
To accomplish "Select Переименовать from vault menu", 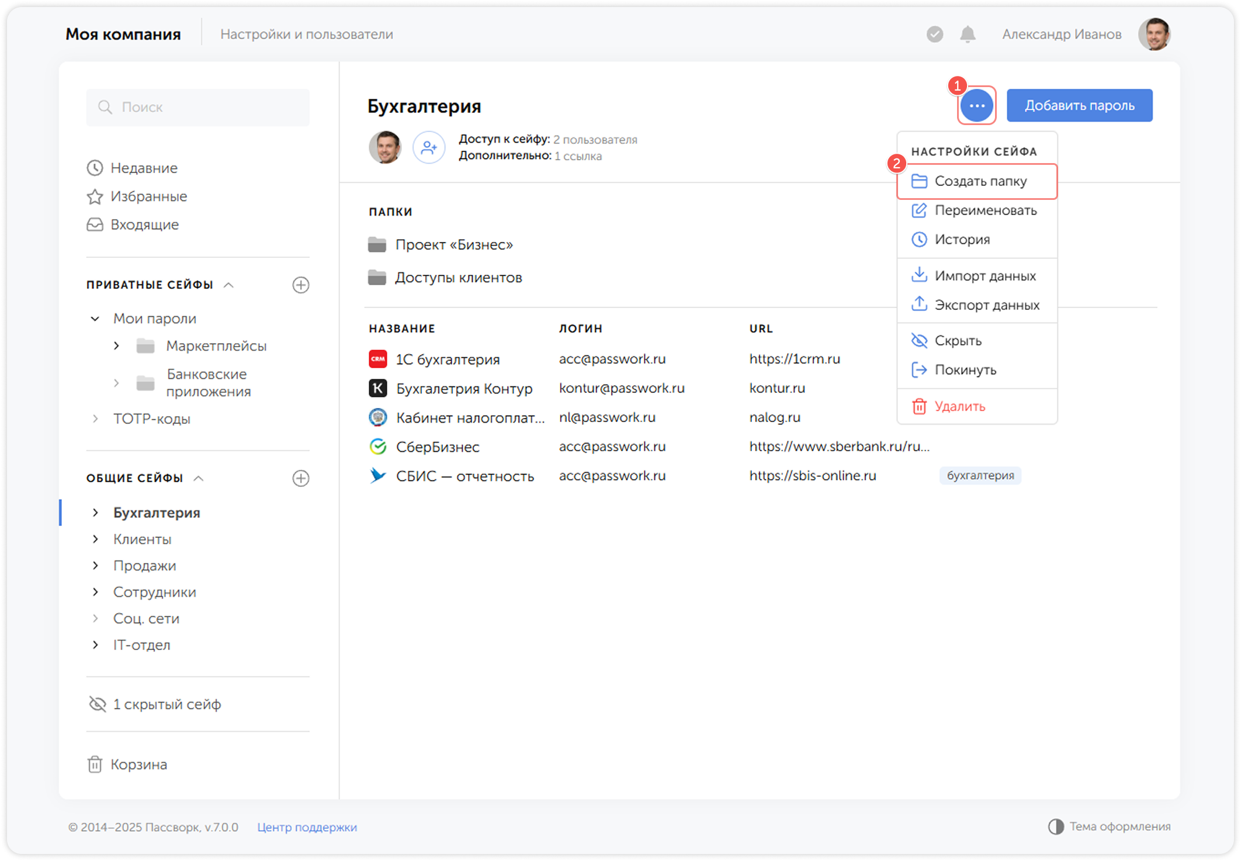I will [977, 210].
